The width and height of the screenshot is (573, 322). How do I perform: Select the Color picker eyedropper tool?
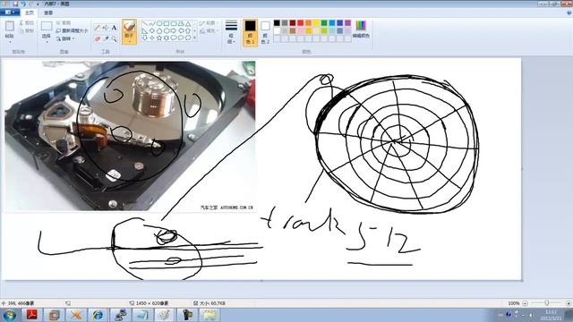click(106, 38)
